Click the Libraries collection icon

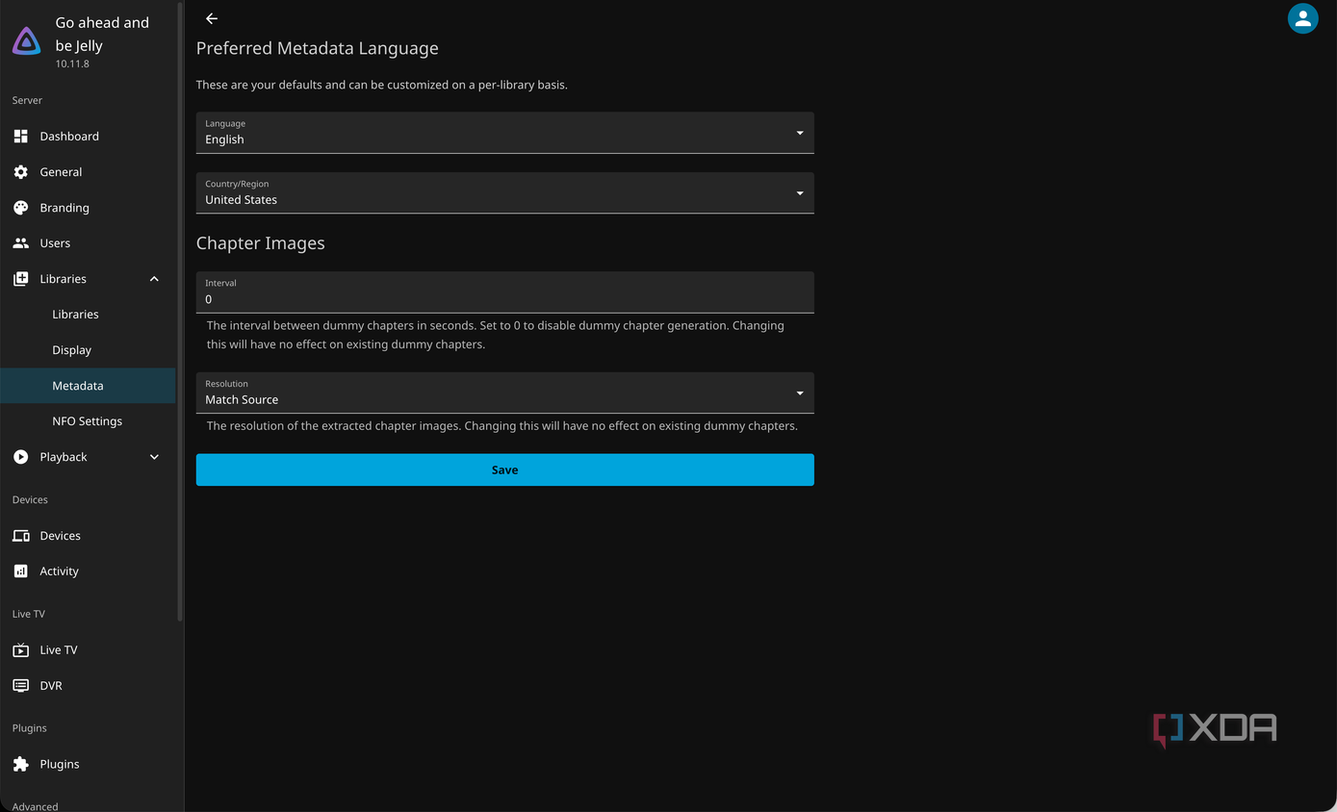tap(21, 279)
